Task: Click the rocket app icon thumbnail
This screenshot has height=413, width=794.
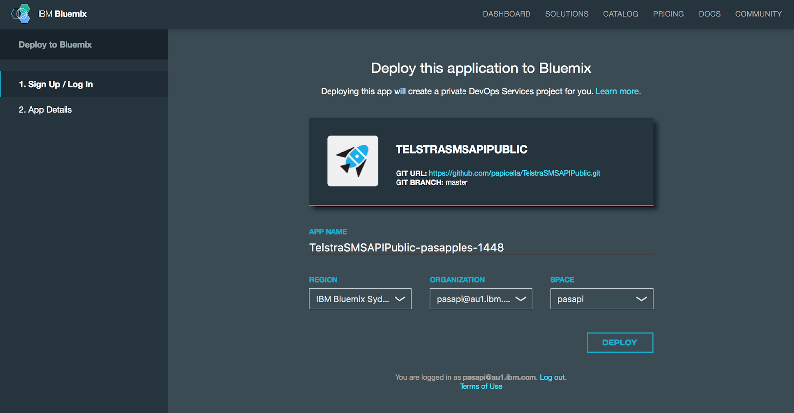Action: coord(352,161)
